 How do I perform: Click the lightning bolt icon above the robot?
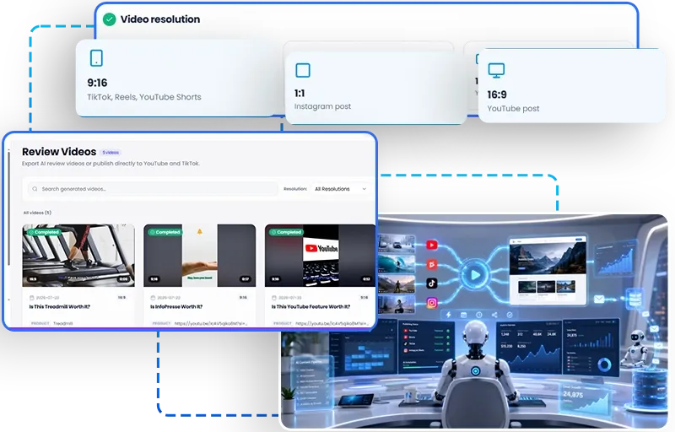pos(448,315)
